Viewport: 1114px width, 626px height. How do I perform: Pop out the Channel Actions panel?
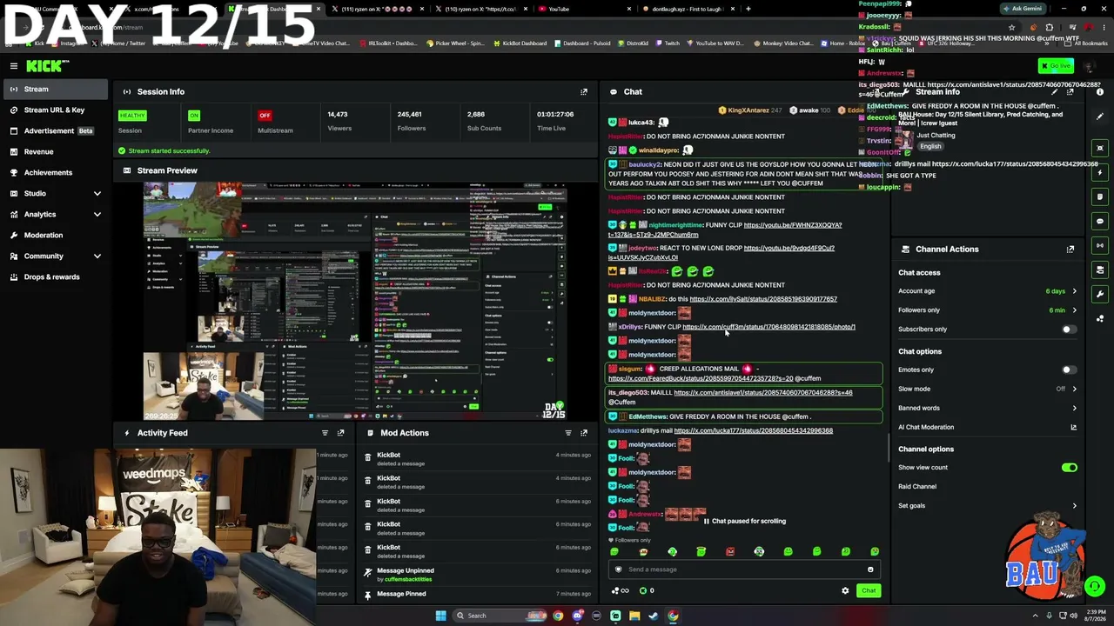tap(1070, 250)
